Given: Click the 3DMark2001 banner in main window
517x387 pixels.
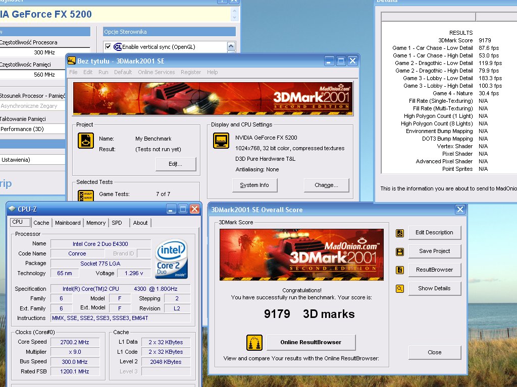Looking at the screenshot, I should point(213,98).
